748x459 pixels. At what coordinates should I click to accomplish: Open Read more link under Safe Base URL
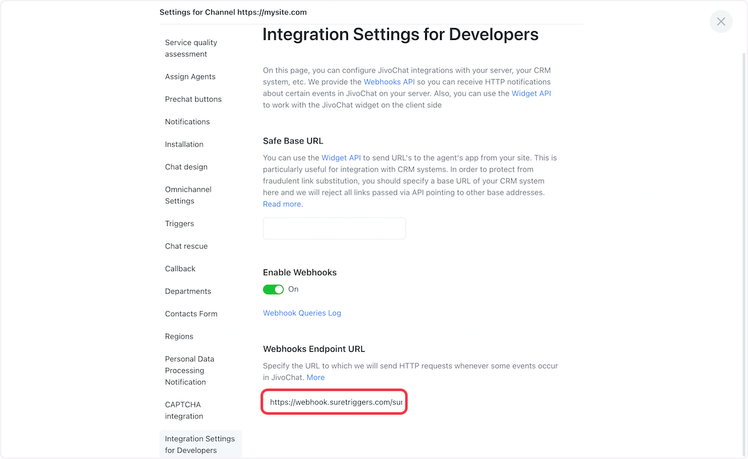[x=282, y=204]
